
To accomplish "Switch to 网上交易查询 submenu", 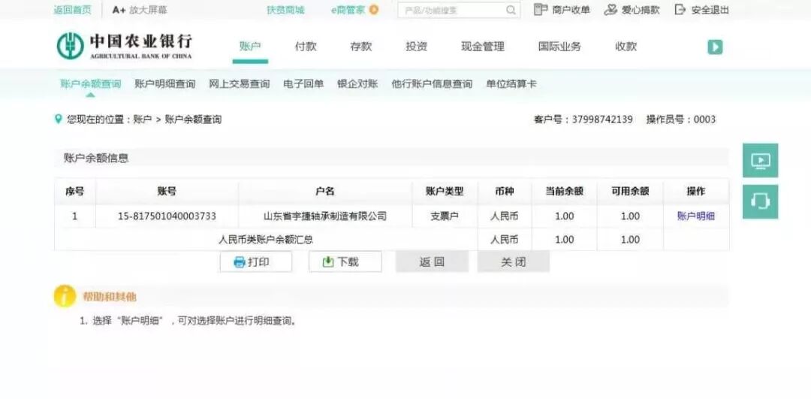I will click(240, 84).
